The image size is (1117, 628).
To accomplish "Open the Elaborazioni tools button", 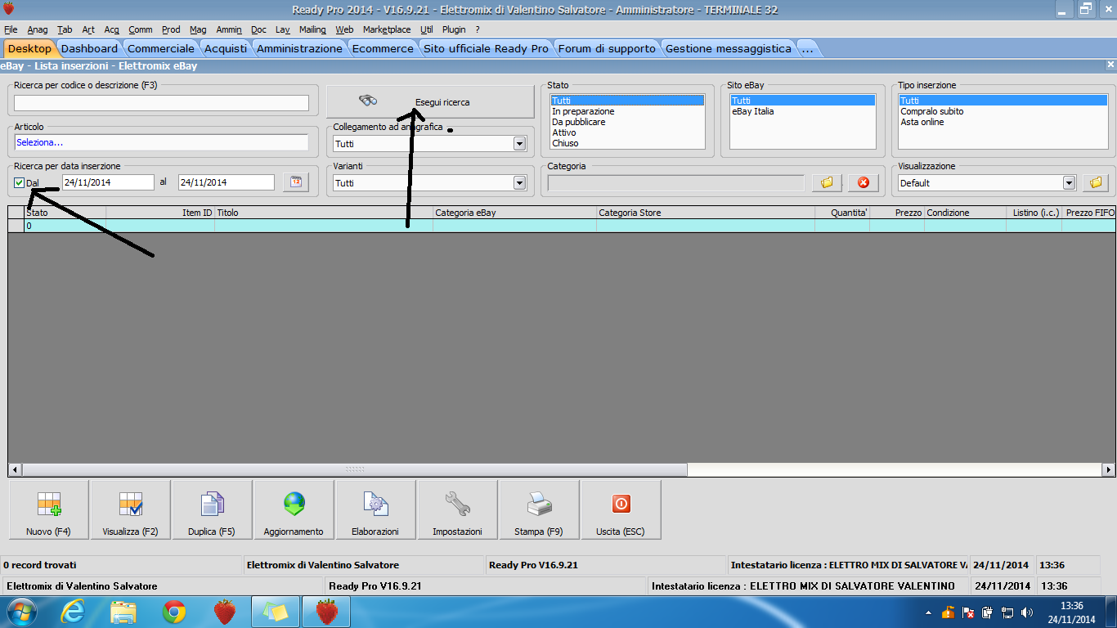I will pos(376,510).
